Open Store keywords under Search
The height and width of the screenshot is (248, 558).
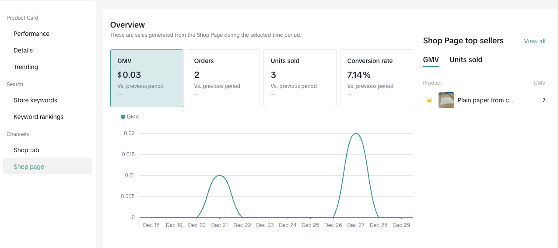click(35, 100)
